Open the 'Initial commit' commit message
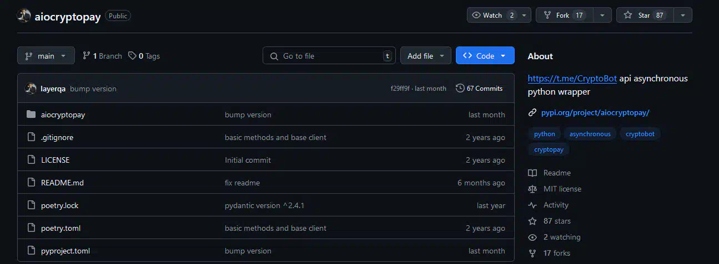This screenshot has width=719, height=264. (x=248, y=160)
